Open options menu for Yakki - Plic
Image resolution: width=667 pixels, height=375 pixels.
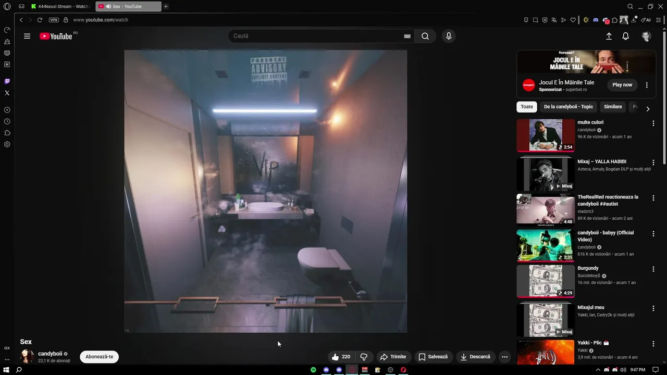(653, 344)
